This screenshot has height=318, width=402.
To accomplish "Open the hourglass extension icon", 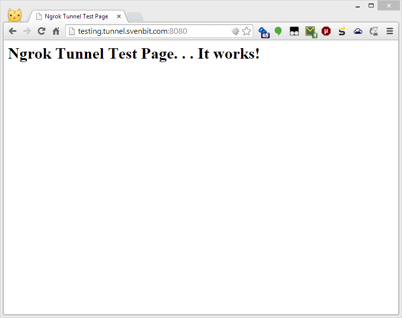I will pos(374,31).
